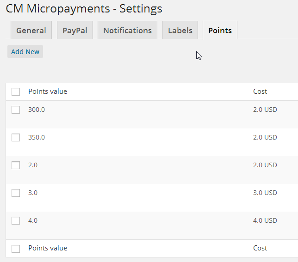
Task: Toggle select-all checkbox in table header
Action: [x=16, y=91]
